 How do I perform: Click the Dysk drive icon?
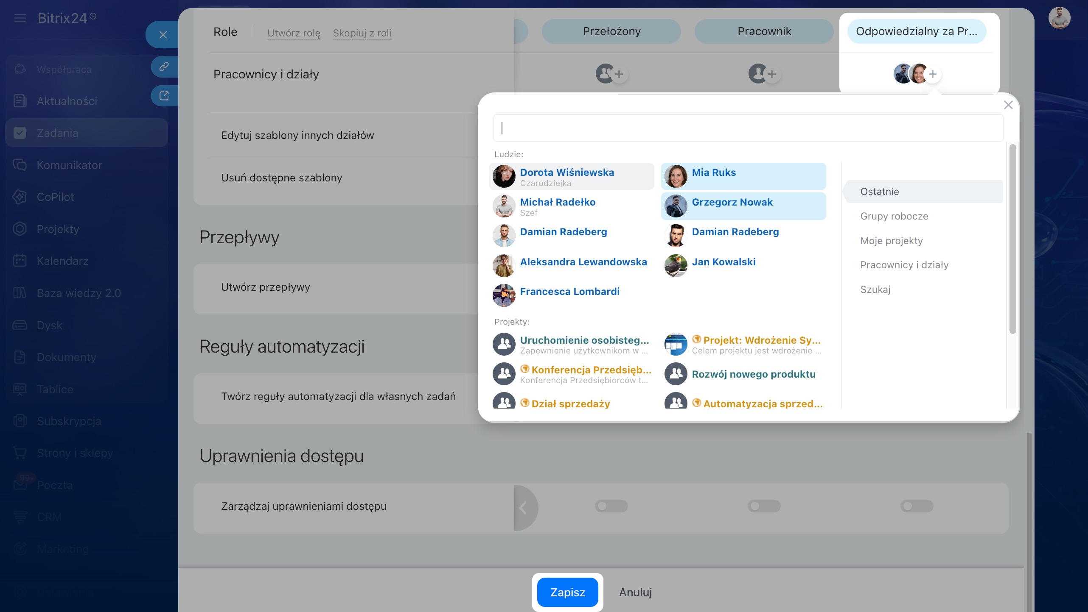pyautogui.click(x=20, y=325)
